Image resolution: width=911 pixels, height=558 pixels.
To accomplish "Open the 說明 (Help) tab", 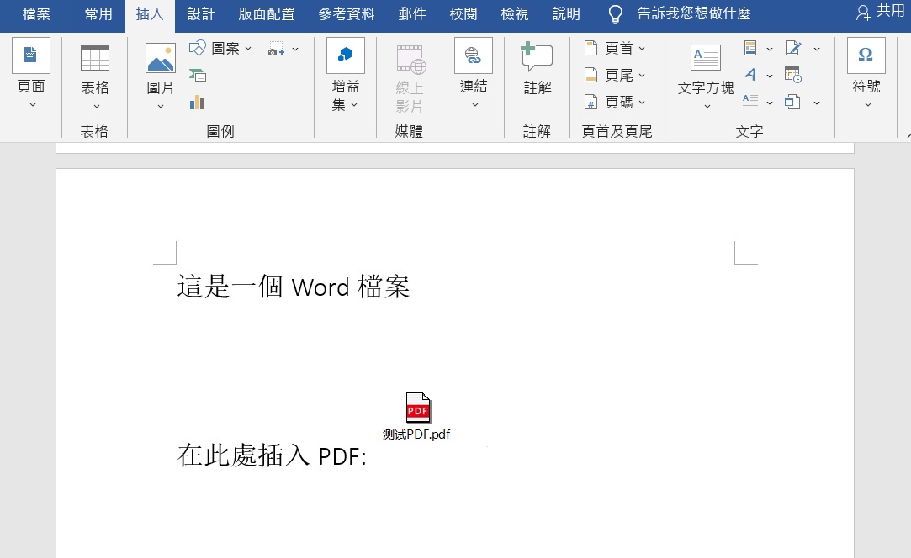I will (566, 14).
